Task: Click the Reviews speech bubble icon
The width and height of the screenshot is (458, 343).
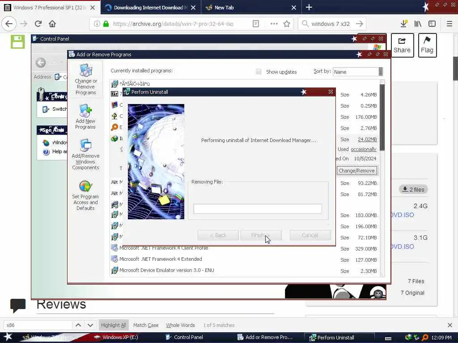Action: (18, 305)
